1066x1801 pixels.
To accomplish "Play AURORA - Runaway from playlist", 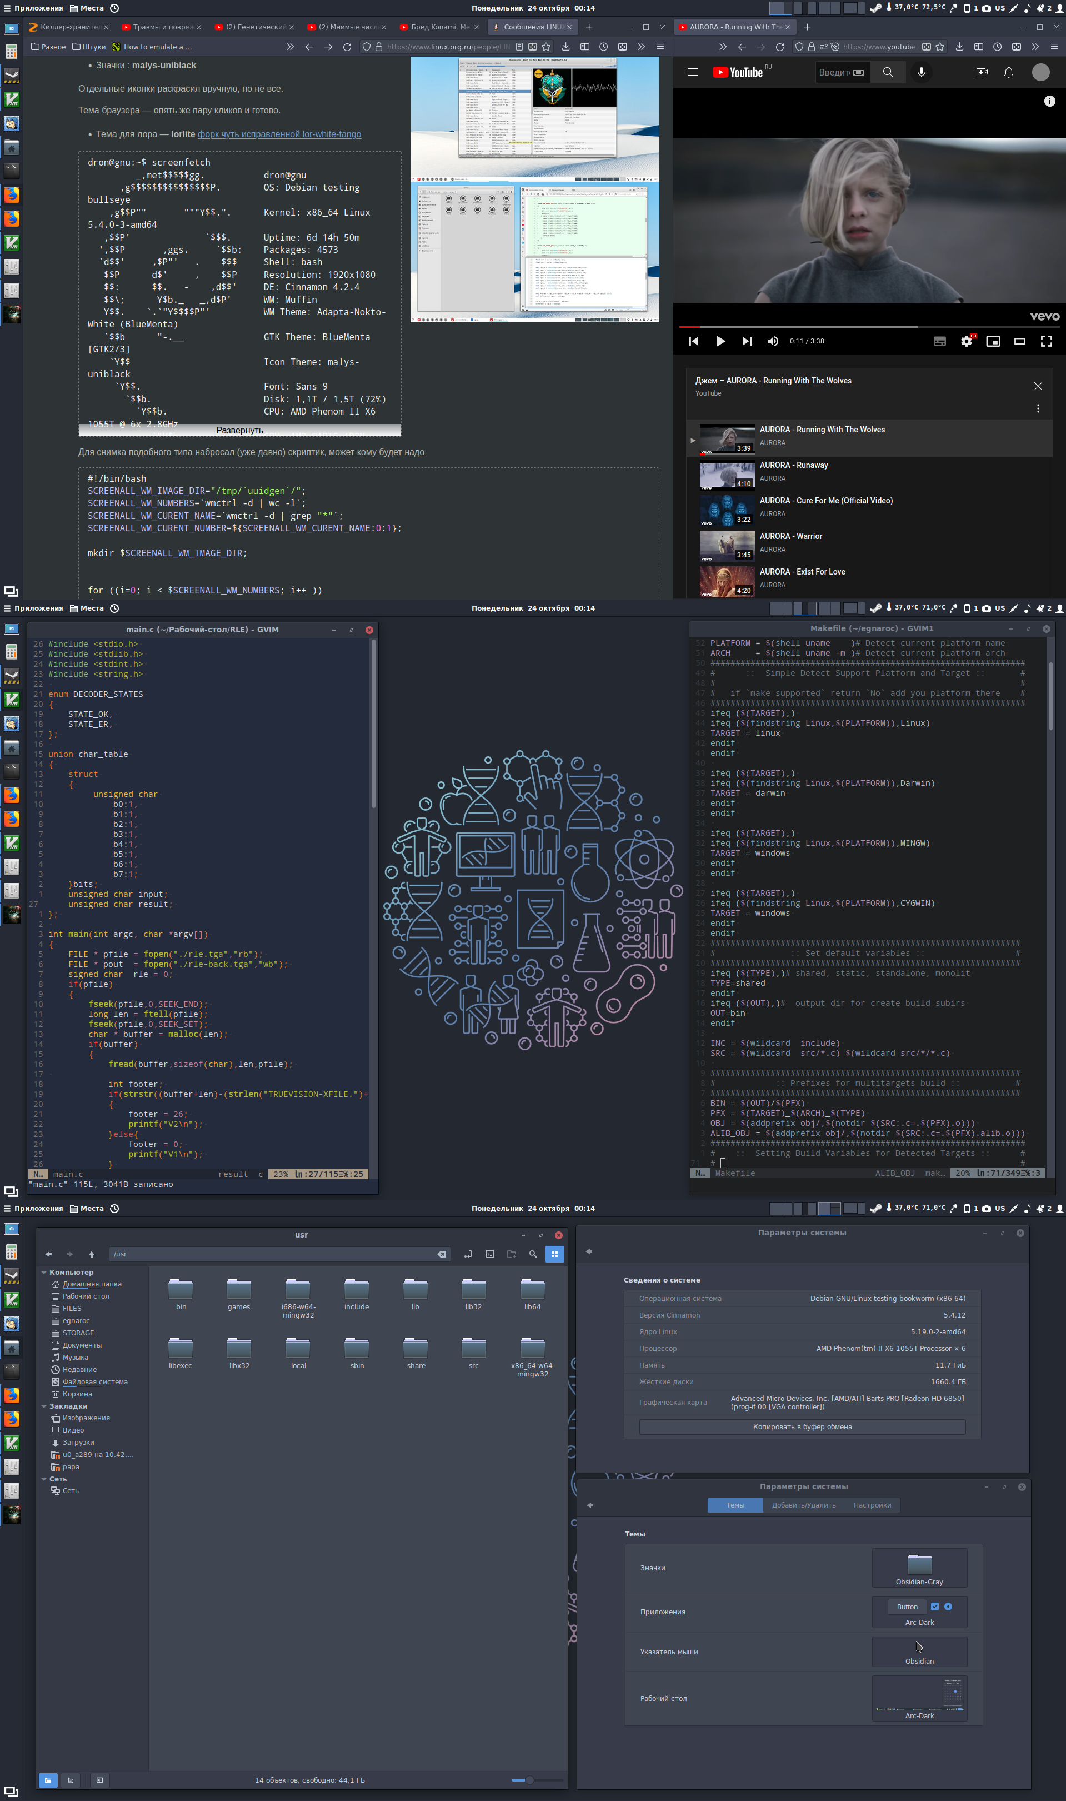I will tap(869, 474).
